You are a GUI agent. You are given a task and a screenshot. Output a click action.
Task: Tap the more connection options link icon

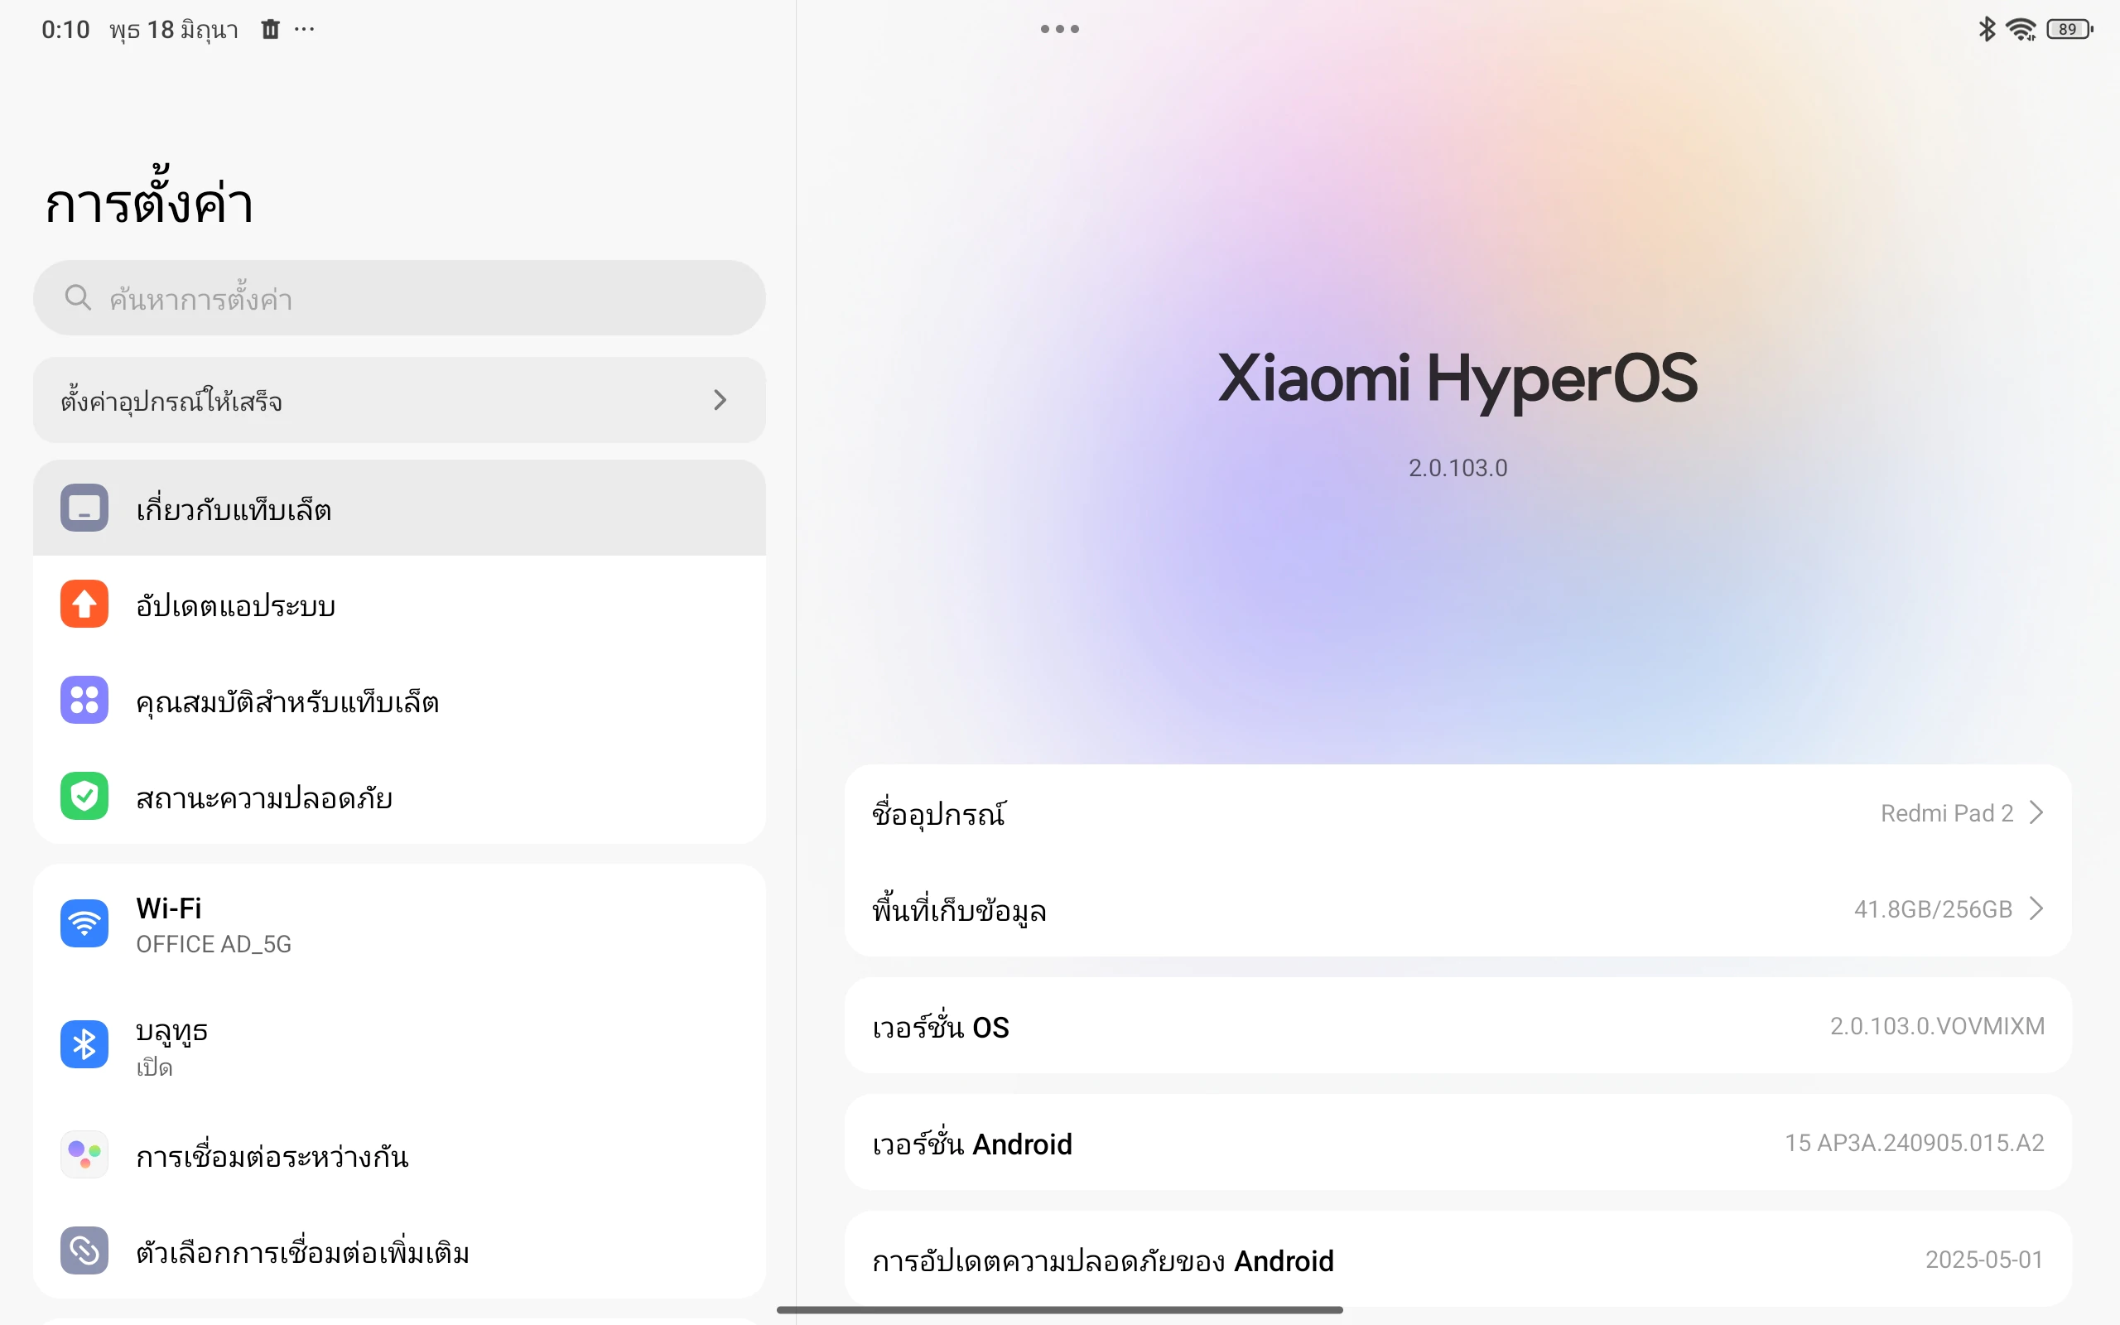point(84,1250)
